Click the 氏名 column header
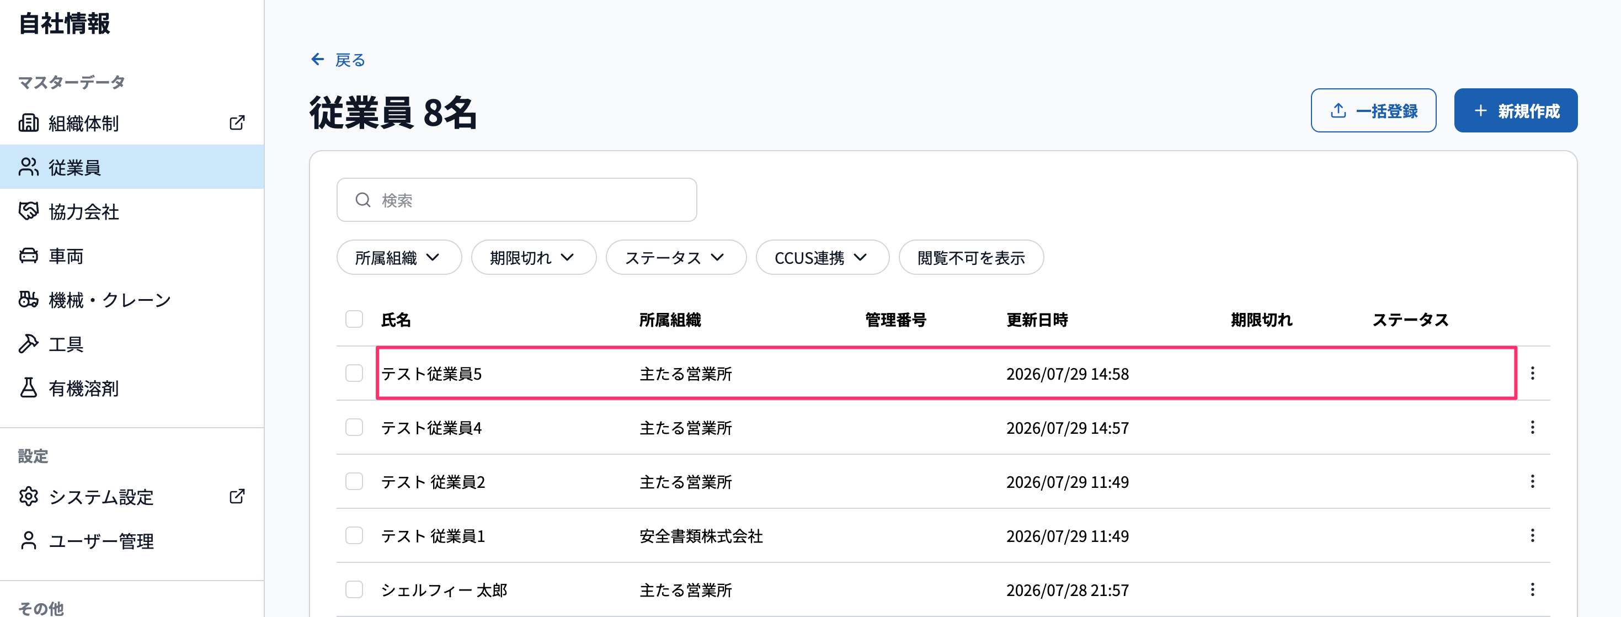 pyautogui.click(x=396, y=320)
